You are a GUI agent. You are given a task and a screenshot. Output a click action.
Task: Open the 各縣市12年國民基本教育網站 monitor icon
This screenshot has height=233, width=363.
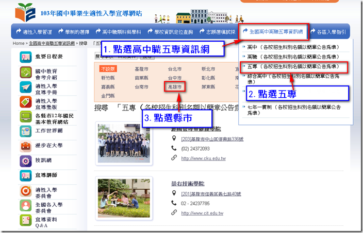[x=25, y=117]
